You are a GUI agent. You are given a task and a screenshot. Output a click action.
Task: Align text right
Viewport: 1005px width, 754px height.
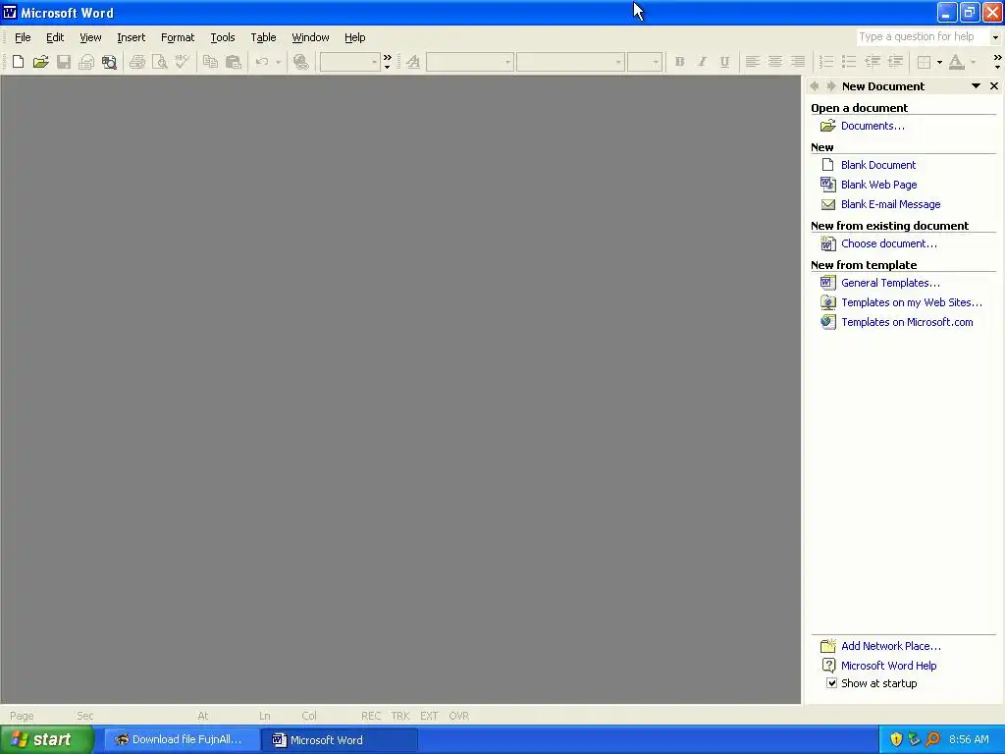[797, 62]
